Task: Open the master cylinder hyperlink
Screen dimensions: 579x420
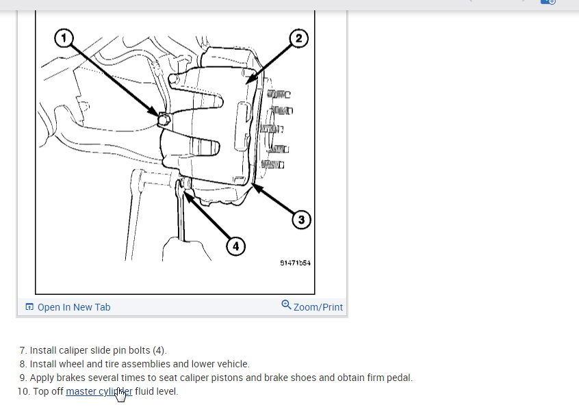Action: (99, 391)
